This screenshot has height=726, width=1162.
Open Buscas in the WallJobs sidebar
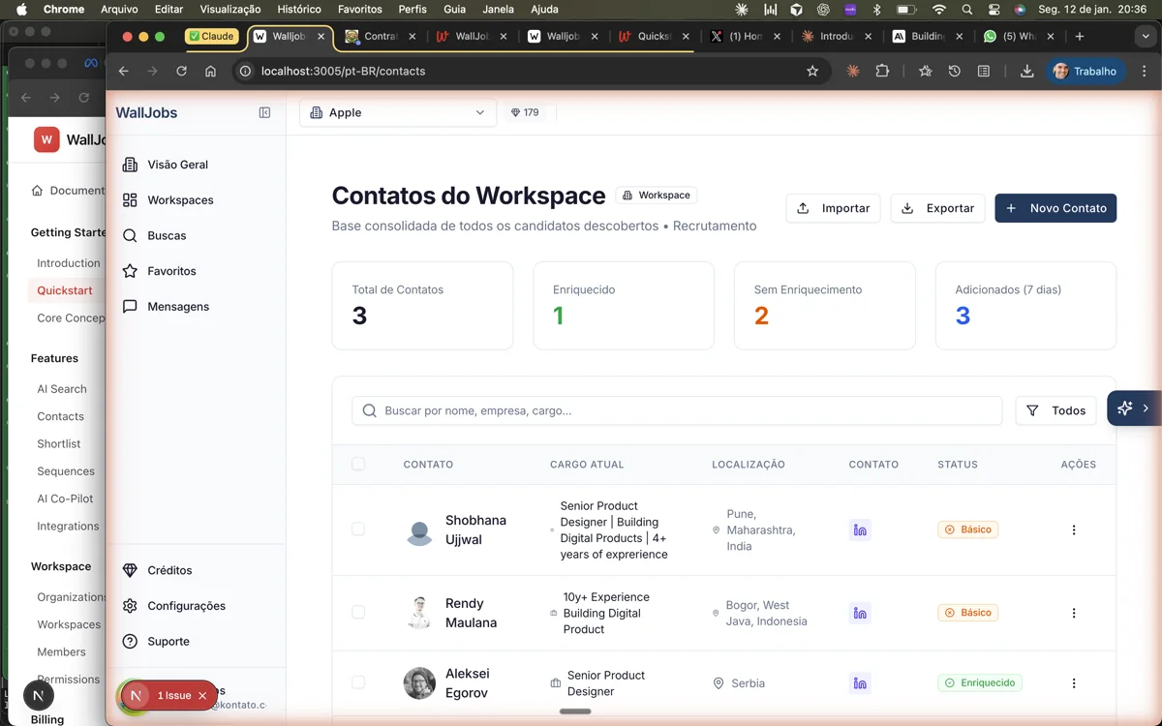pyautogui.click(x=165, y=235)
